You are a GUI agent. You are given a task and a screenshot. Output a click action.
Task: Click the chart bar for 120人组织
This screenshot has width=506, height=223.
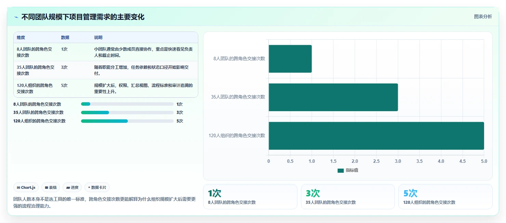376,136
